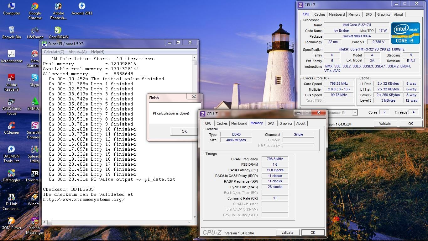Open CorelDRAW desktop shortcut
The width and height of the screenshot is (428, 241).
(x=58, y=33)
